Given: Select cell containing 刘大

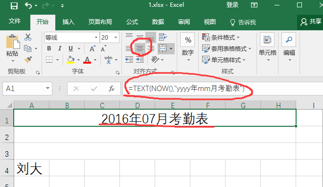Looking at the screenshot, I should coord(31,168).
